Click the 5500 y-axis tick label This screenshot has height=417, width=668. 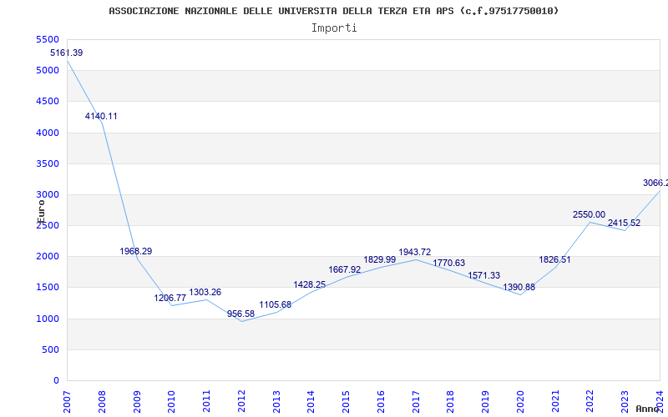(48, 39)
